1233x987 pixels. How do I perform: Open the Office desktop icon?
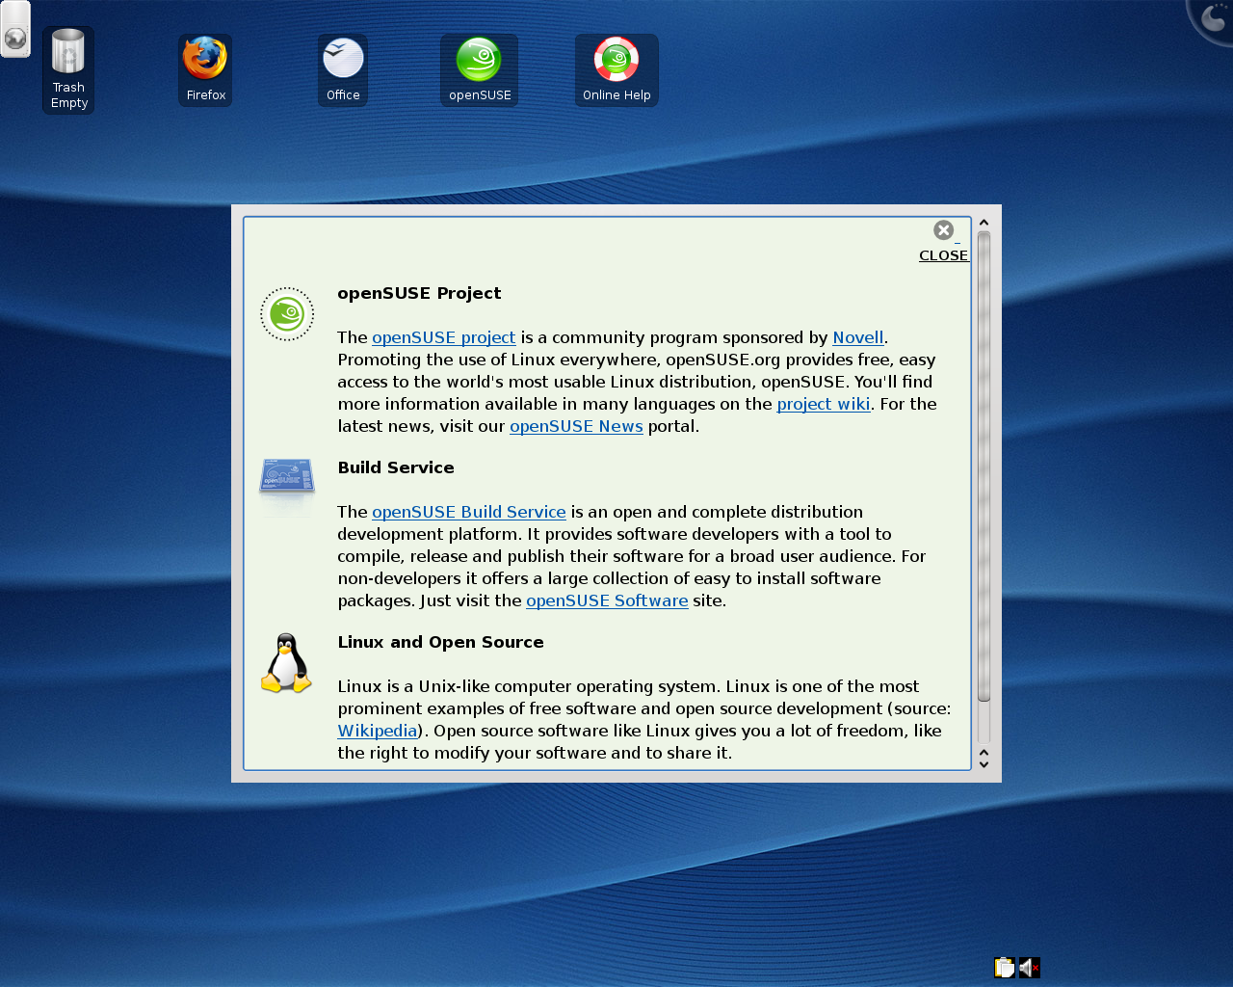click(343, 69)
